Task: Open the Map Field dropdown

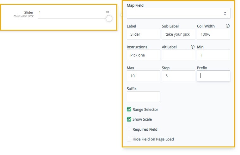Action: click(x=178, y=13)
